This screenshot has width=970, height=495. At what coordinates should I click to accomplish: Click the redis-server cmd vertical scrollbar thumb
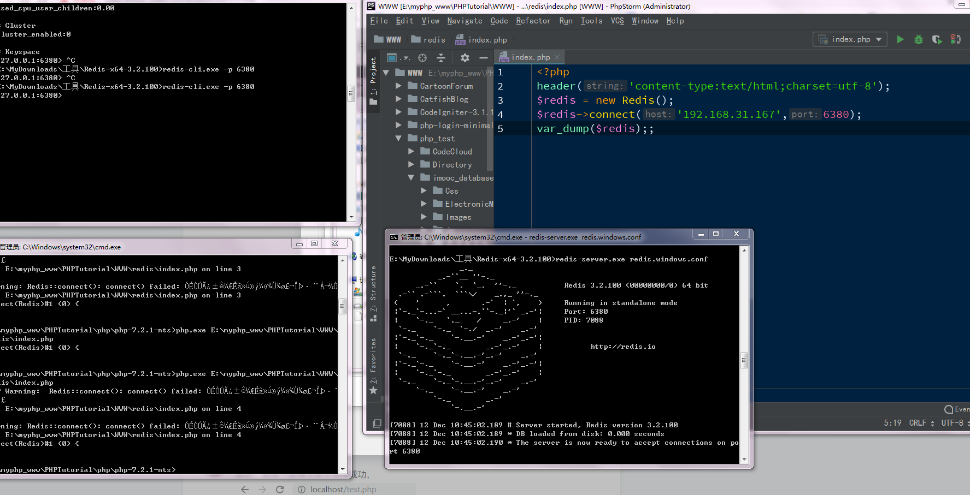click(x=744, y=360)
